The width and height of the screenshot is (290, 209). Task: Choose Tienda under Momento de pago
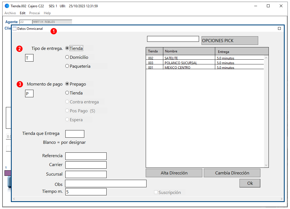pyautogui.click(x=74, y=93)
